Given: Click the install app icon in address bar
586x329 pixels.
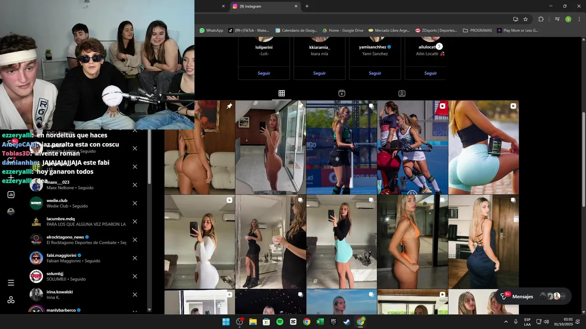Looking at the screenshot, I should (x=515, y=19).
